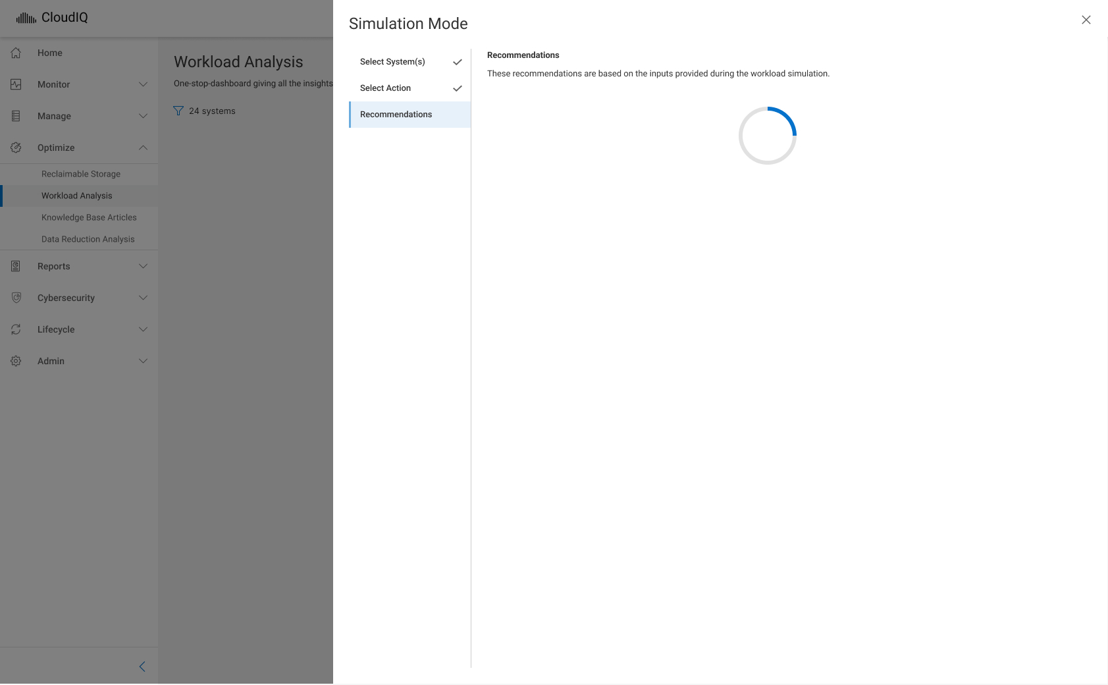Click the bold Recommendations heading
Image resolution: width=1108 pixels, height=685 pixels.
pyautogui.click(x=523, y=55)
